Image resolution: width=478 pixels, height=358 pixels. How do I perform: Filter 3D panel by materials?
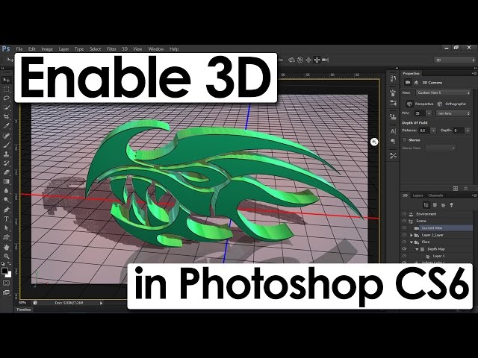pyautogui.click(x=443, y=205)
